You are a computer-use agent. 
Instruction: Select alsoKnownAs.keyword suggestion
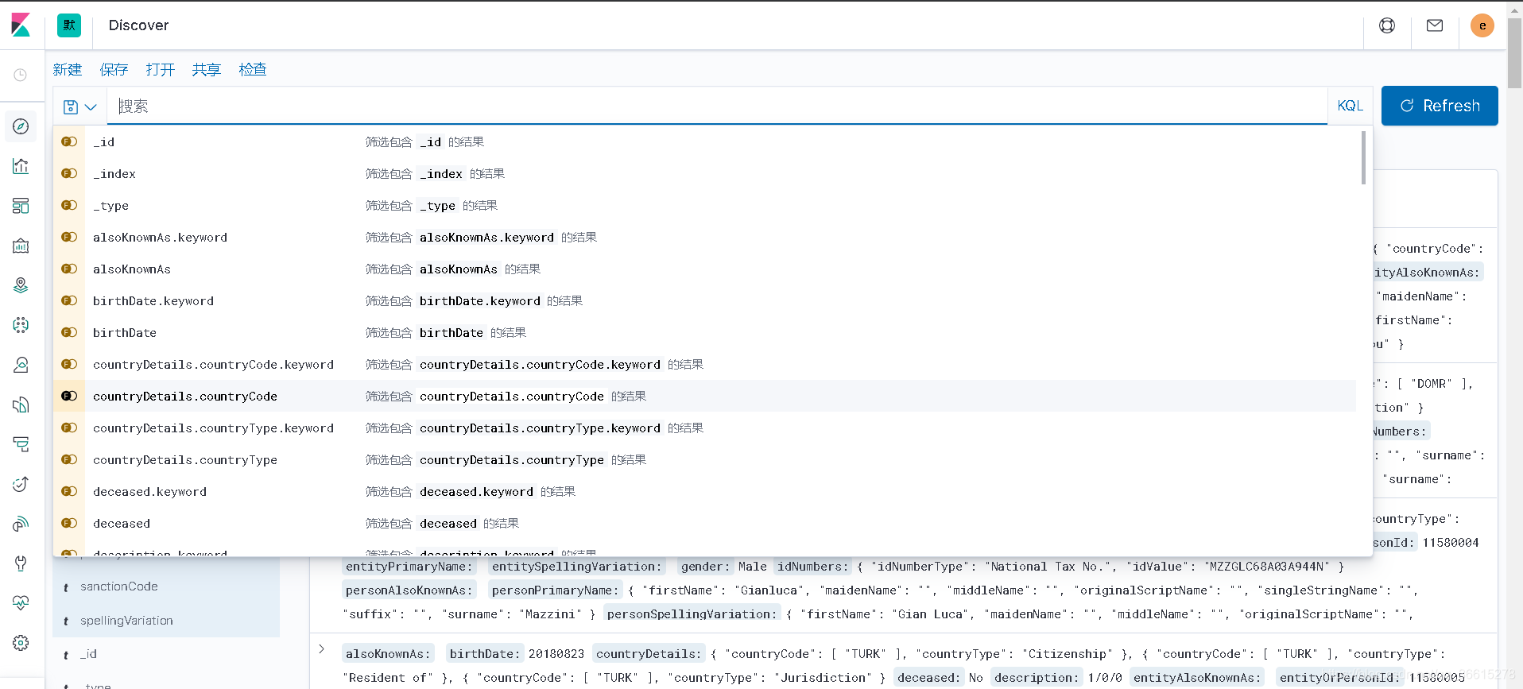tap(705, 237)
